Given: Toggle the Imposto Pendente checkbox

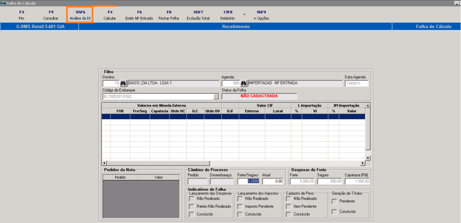Looking at the screenshot, I should (240, 206).
